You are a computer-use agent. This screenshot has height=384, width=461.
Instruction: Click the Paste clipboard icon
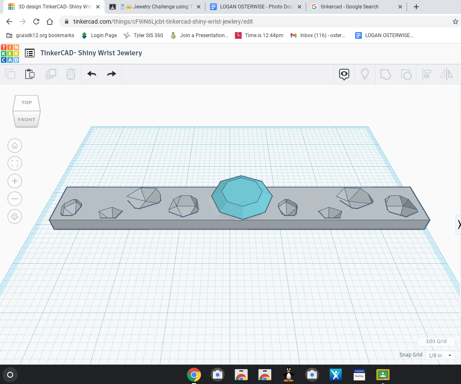pyautogui.click(x=30, y=74)
